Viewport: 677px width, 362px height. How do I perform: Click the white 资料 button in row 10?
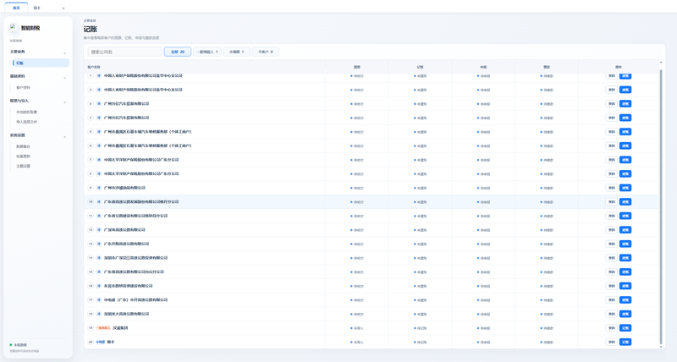tap(611, 201)
